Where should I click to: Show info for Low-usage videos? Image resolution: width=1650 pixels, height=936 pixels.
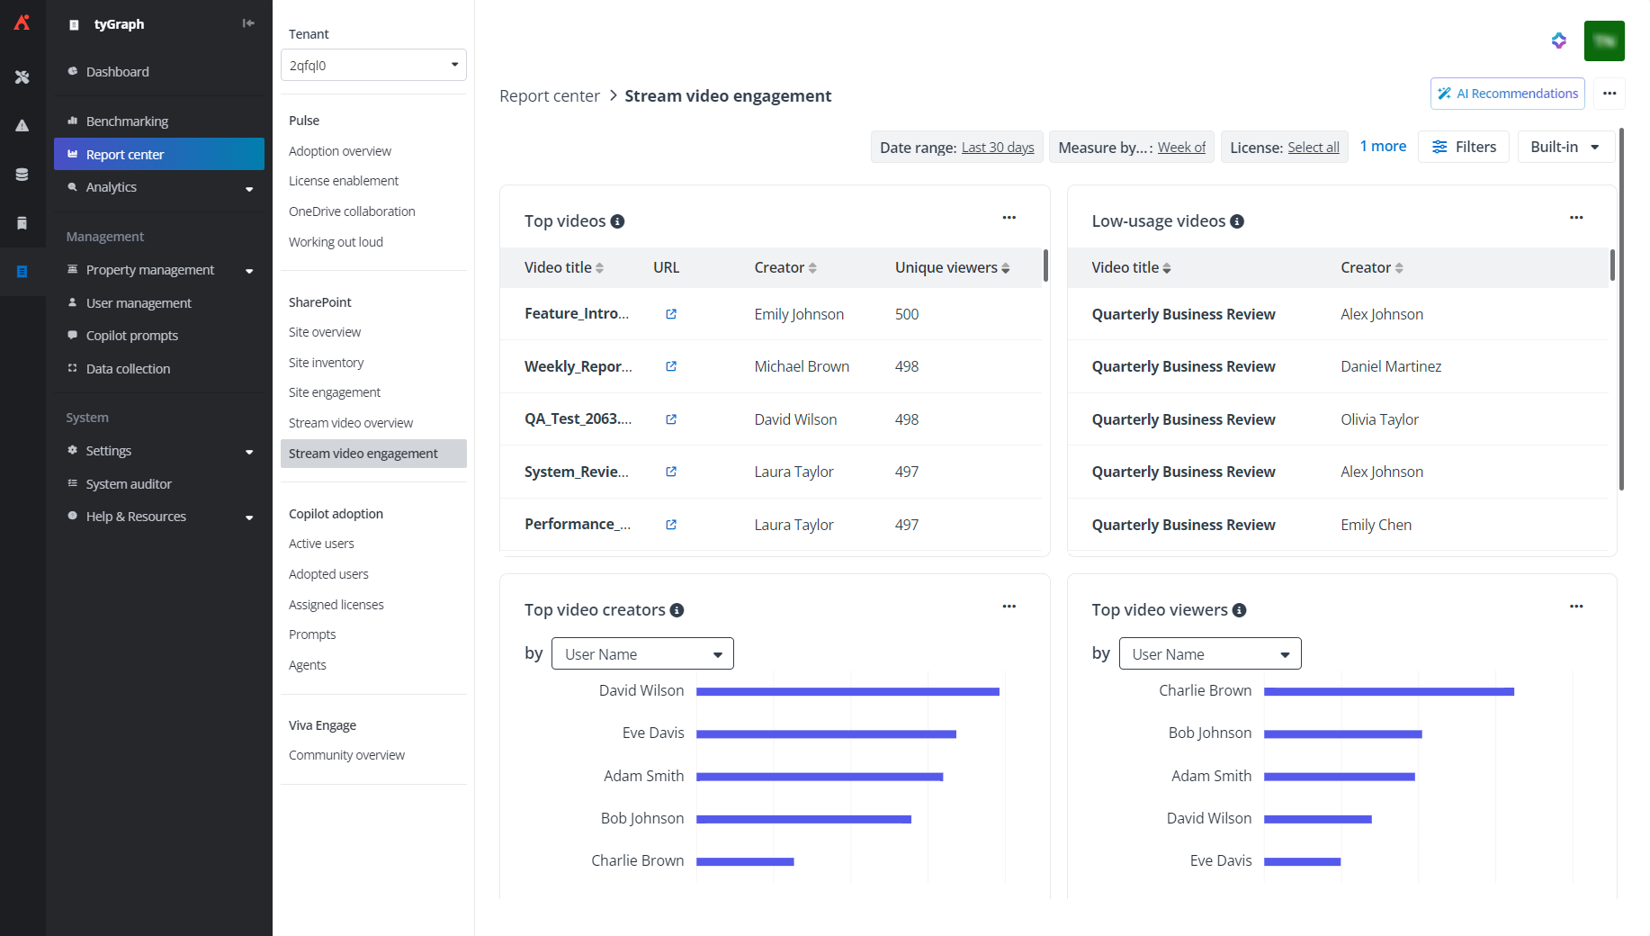1237,221
